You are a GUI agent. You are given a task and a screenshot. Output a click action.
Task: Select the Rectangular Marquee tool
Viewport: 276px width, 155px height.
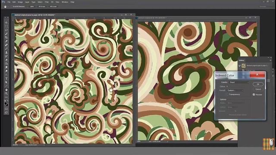point(6,26)
